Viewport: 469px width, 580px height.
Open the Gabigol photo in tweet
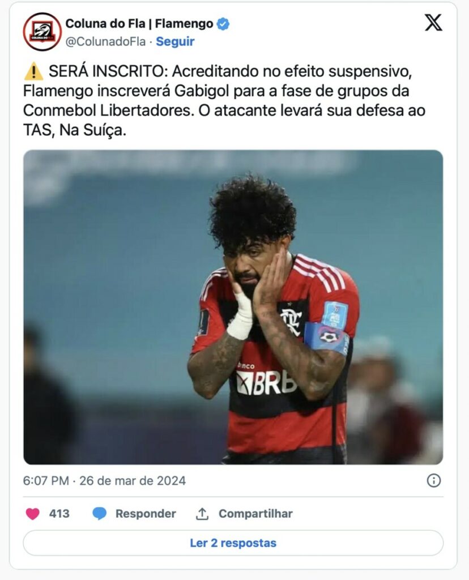(233, 307)
